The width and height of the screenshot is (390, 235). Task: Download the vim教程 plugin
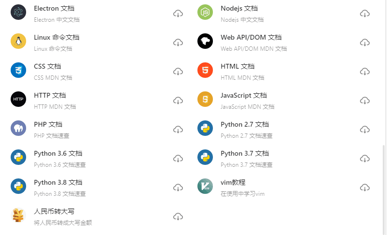pyautogui.click(x=365, y=188)
